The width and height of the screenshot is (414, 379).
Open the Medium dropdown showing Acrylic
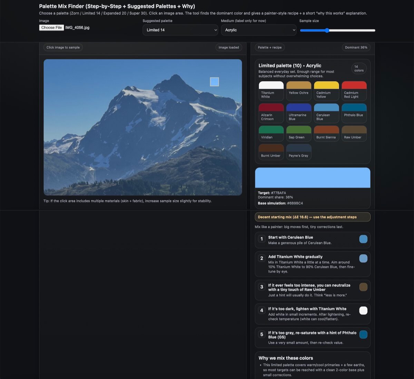[x=258, y=30]
